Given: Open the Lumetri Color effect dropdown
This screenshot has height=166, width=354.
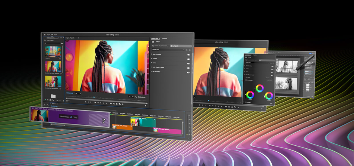Looking at the screenshot, I should (168, 49).
